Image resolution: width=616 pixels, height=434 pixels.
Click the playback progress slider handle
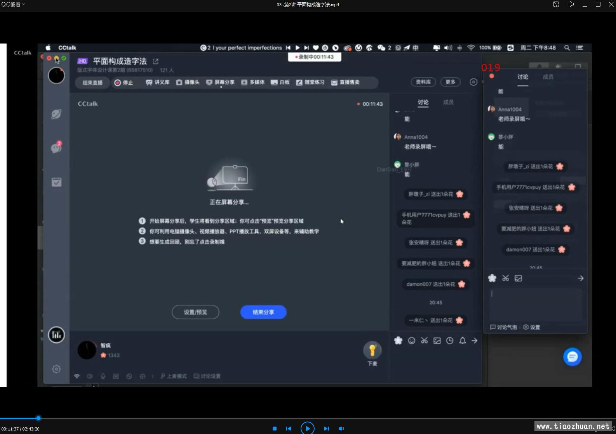38,418
